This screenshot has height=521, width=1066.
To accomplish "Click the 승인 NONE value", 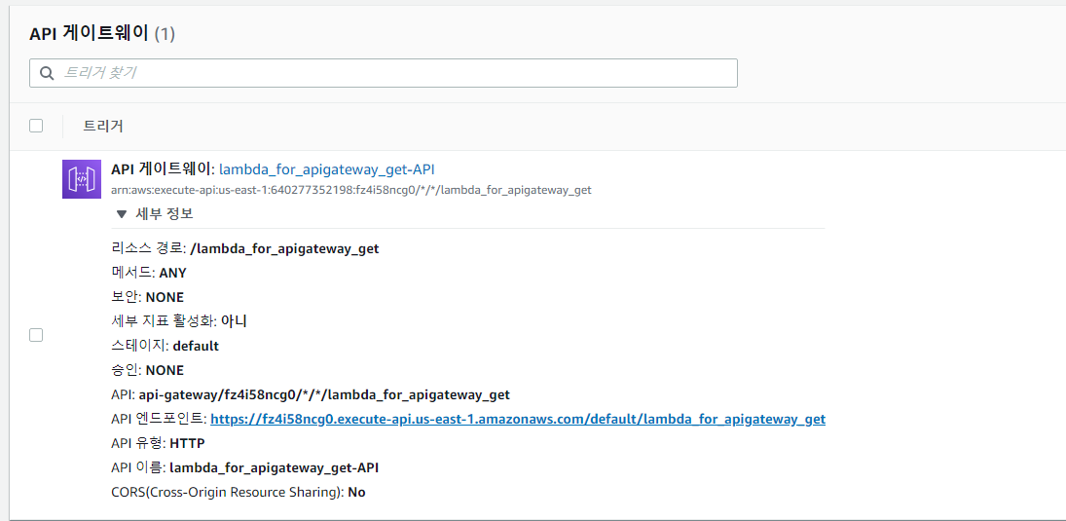I will pyautogui.click(x=165, y=371).
